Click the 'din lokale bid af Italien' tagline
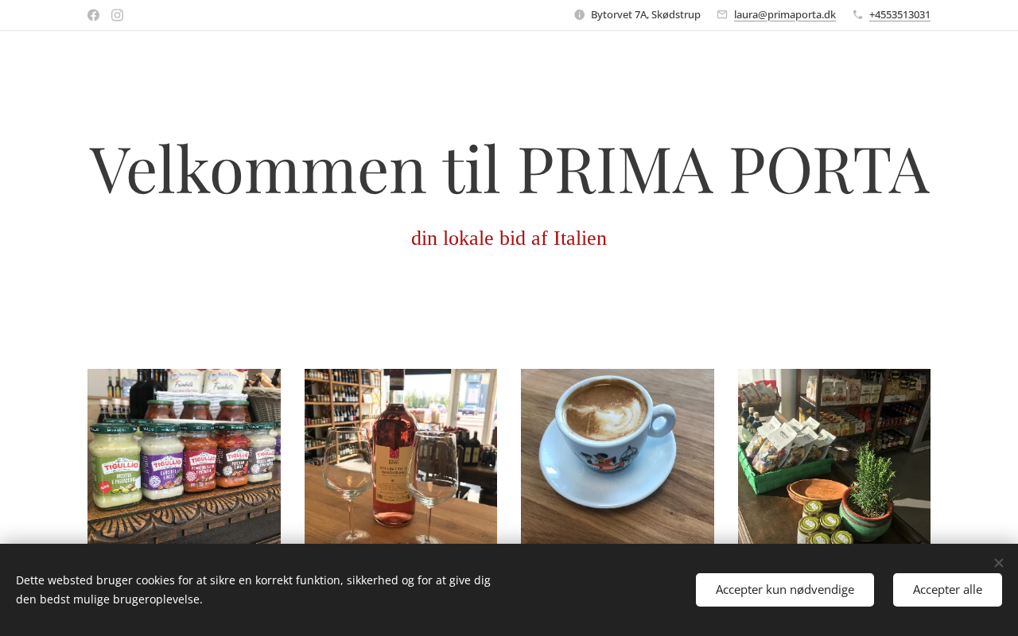This screenshot has width=1018, height=636. [509, 238]
